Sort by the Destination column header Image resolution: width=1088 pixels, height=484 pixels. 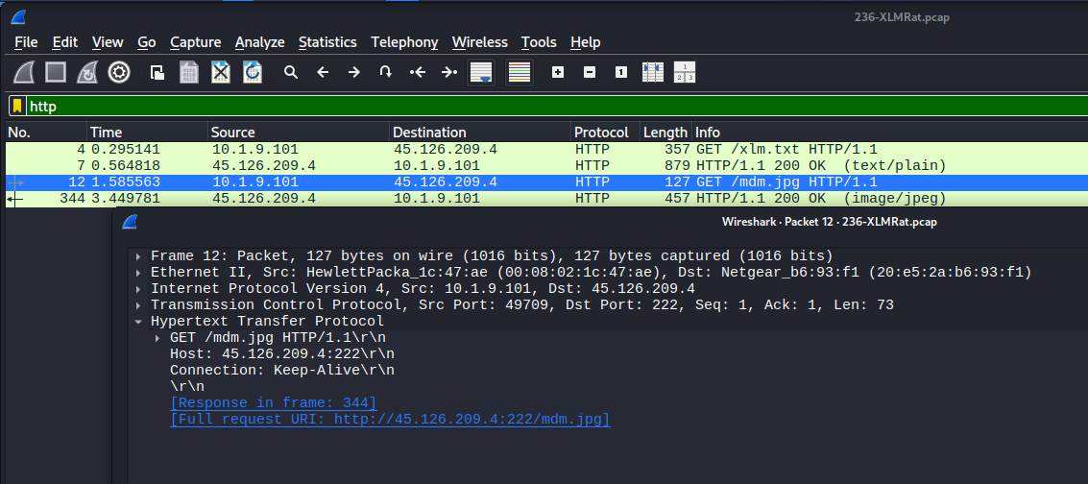click(x=481, y=132)
